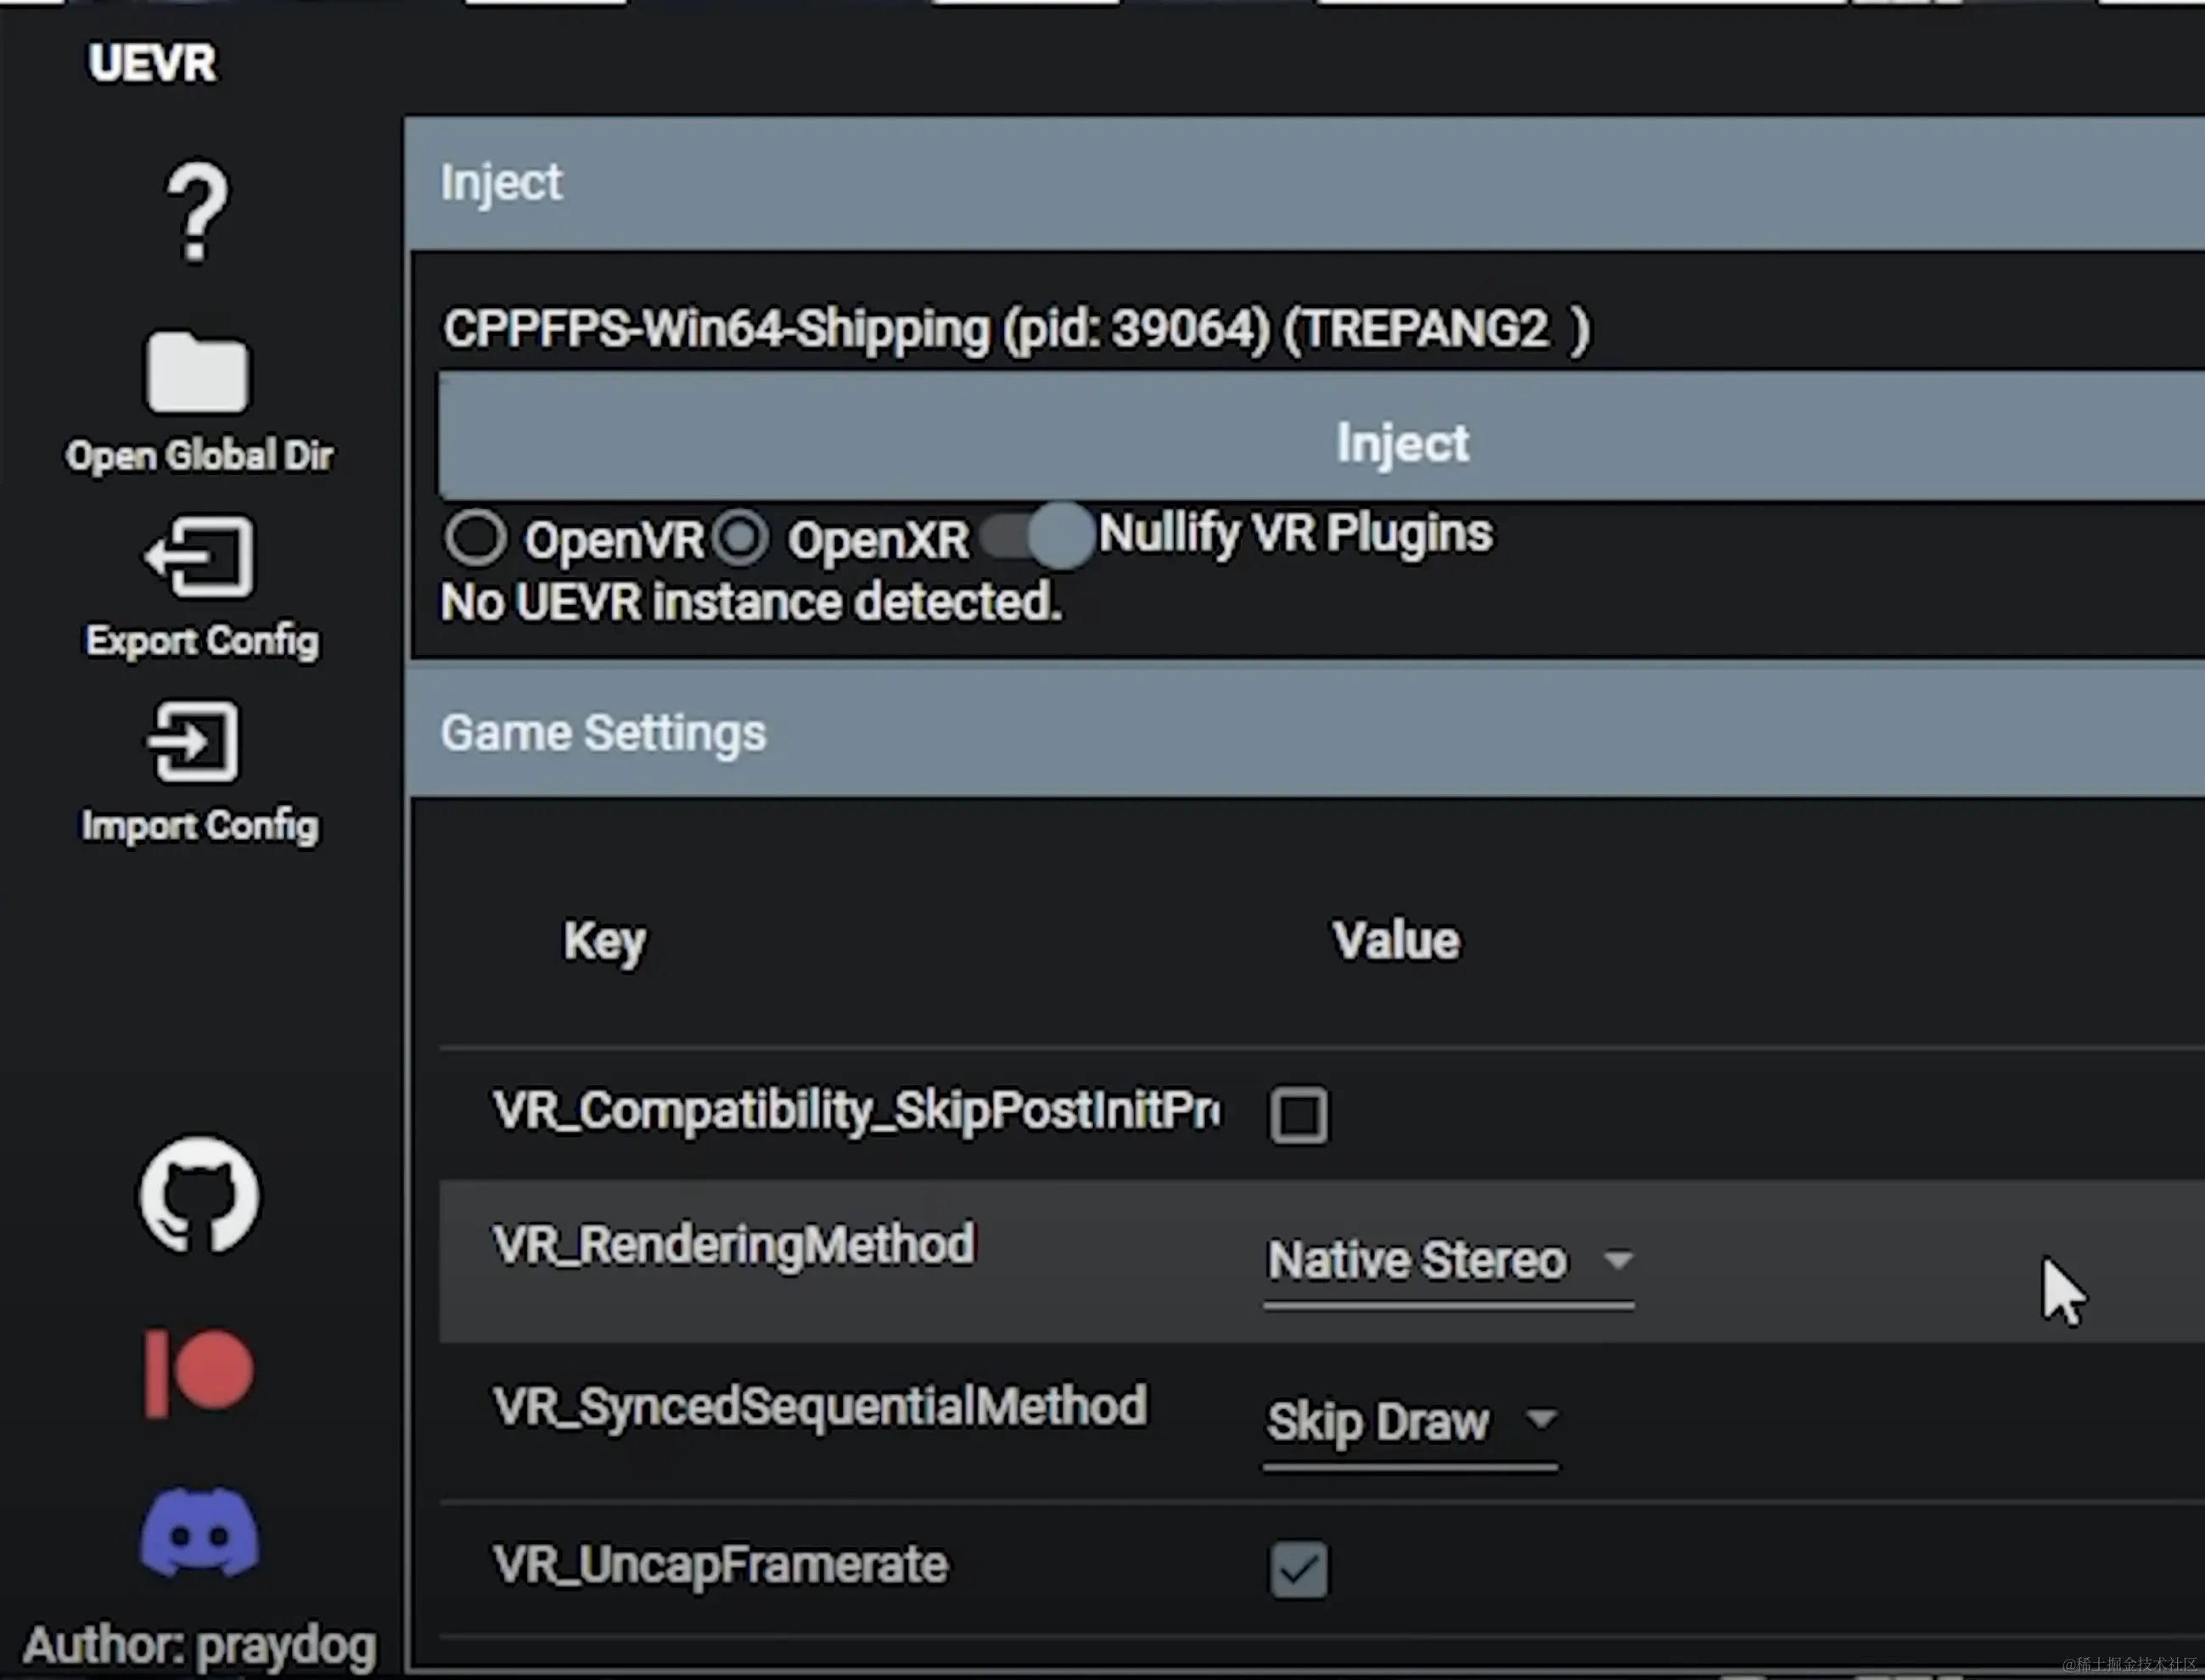Open the GitHub link icon
Viewport: 2205px width, 1680px height.
199,1194
